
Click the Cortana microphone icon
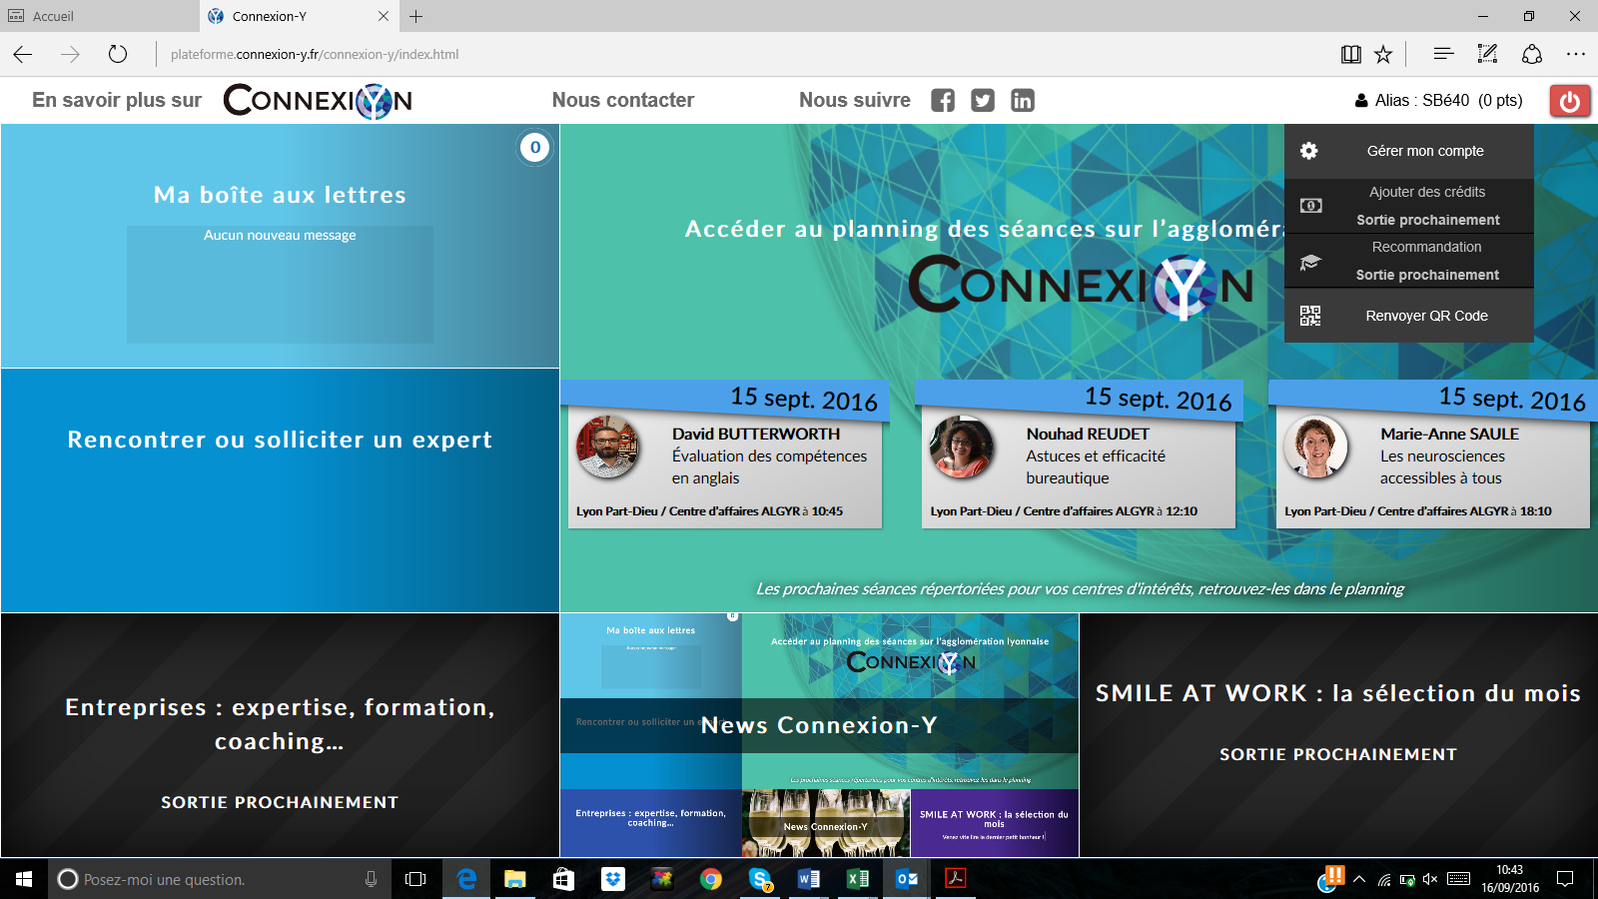tap(372, 879)
